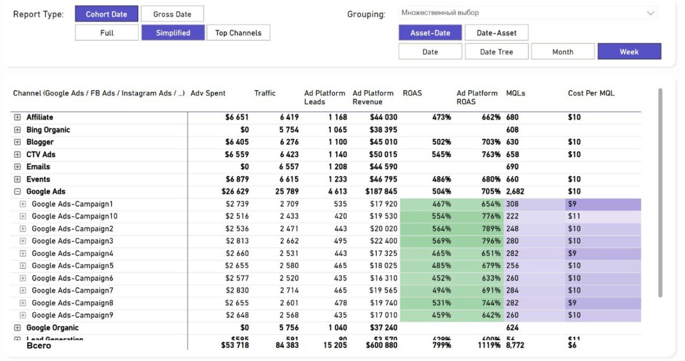Click the plus icon beside Events
685x361 pixels.
17,179
